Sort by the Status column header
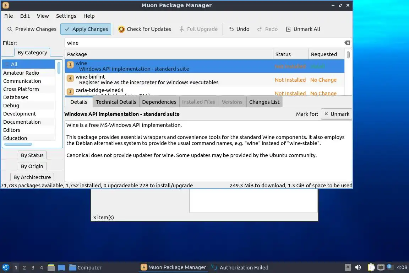The width and height of the screenshot is (409, 273). 291,54
